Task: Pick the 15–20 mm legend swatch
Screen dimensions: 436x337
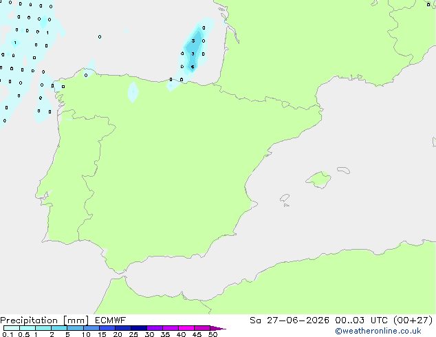Action: point(107,328)
